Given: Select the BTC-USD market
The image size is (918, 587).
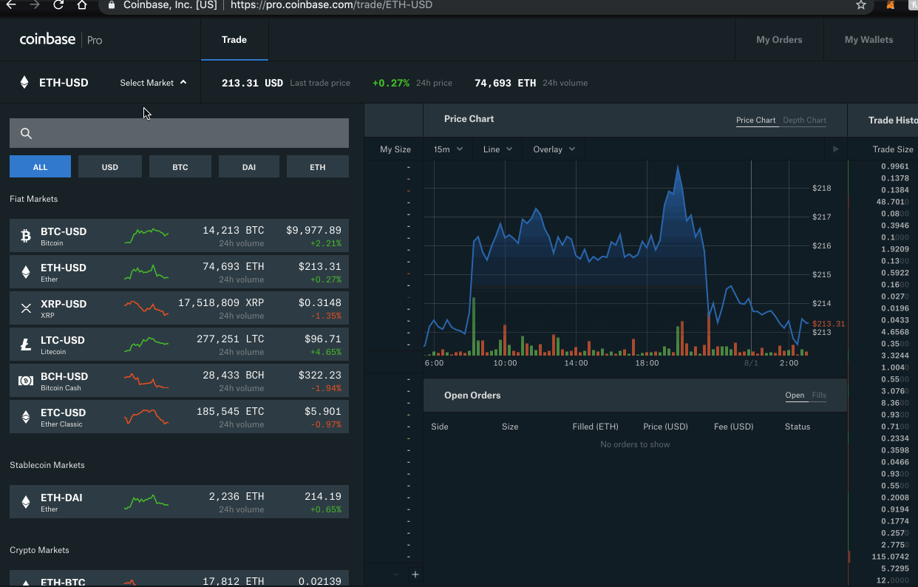Looking at the screenshot, I should (x=179, y=236).
